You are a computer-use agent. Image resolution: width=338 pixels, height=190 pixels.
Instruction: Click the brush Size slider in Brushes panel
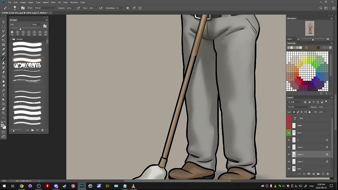coord(20,29)
